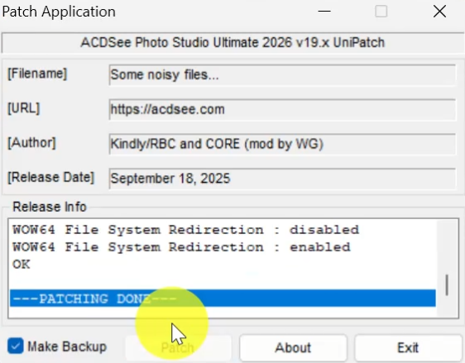Click the Filename field showing Some noisy files
465x363 pixels.
pos(282,75)
